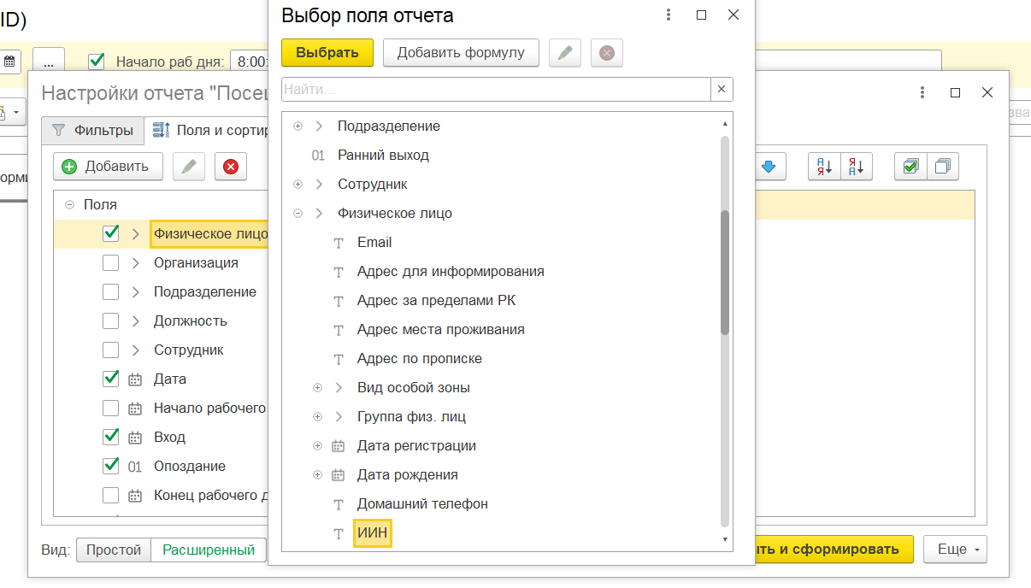Expand the Дата рождения field
The width and height of the screenshot is (1031, 588).
(x=318, y=475)
